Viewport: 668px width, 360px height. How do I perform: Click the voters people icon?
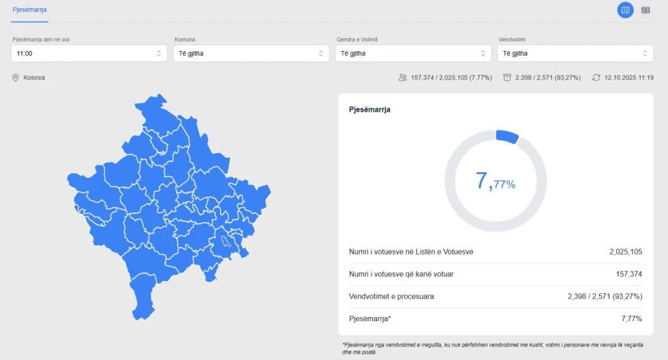tap(403, 78)
